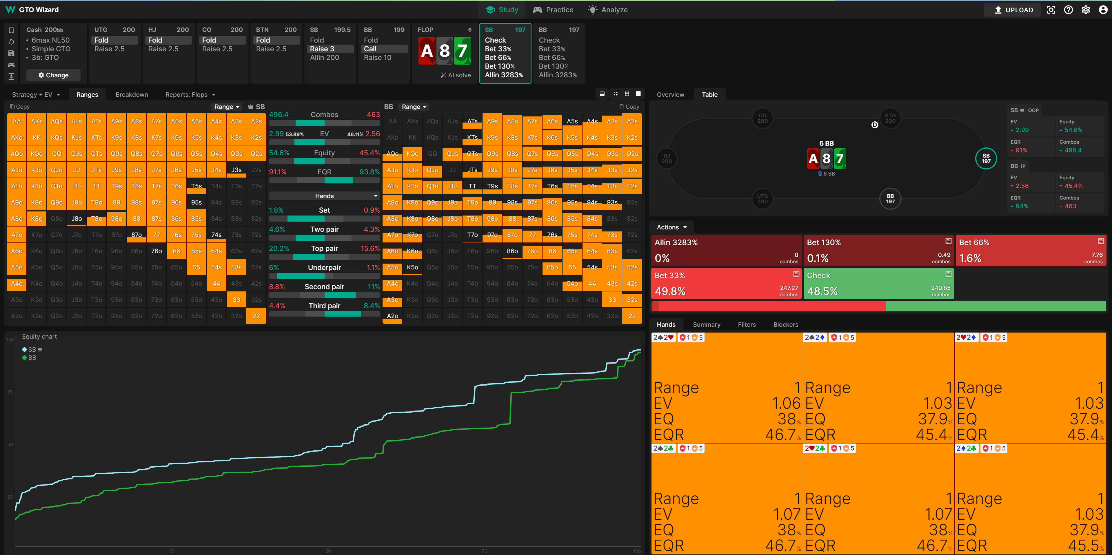Click the SB seat circle on the table
This screenshot has height=555, width=1112.
coord(986,158)
